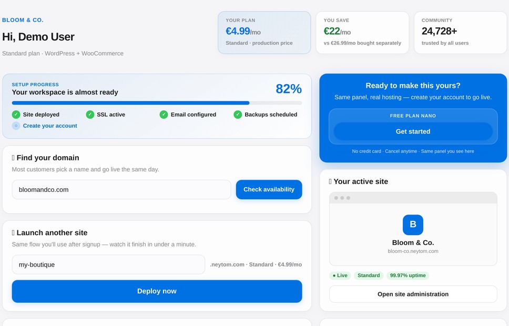
Task: Select the Community 24,728+ card
Action: [460, 33]
